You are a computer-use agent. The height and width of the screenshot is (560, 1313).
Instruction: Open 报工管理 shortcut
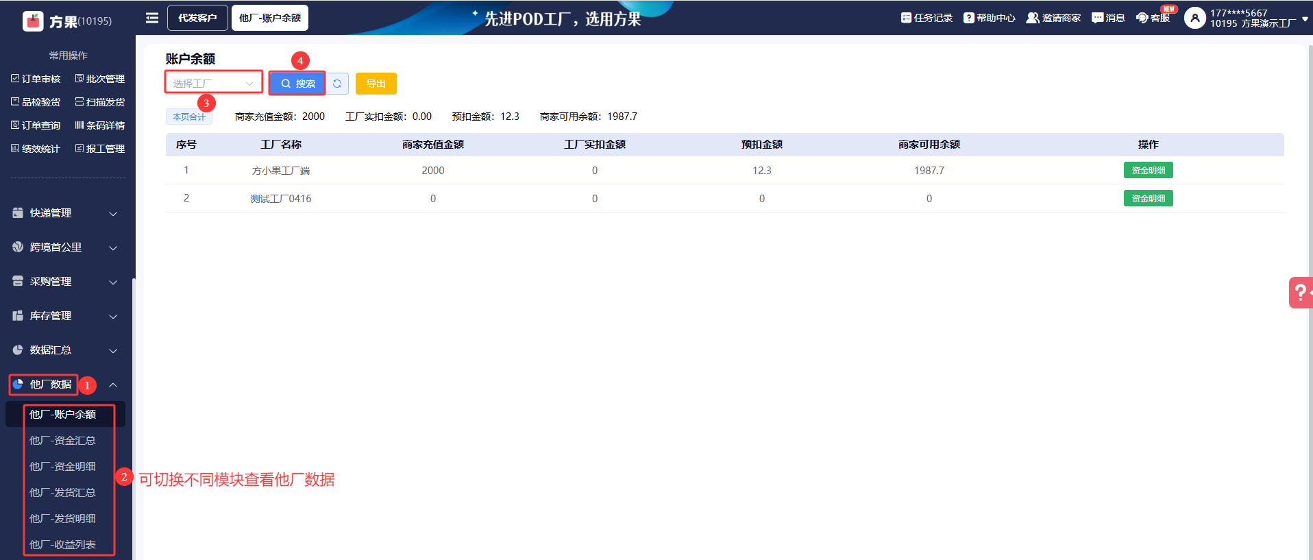100,149
